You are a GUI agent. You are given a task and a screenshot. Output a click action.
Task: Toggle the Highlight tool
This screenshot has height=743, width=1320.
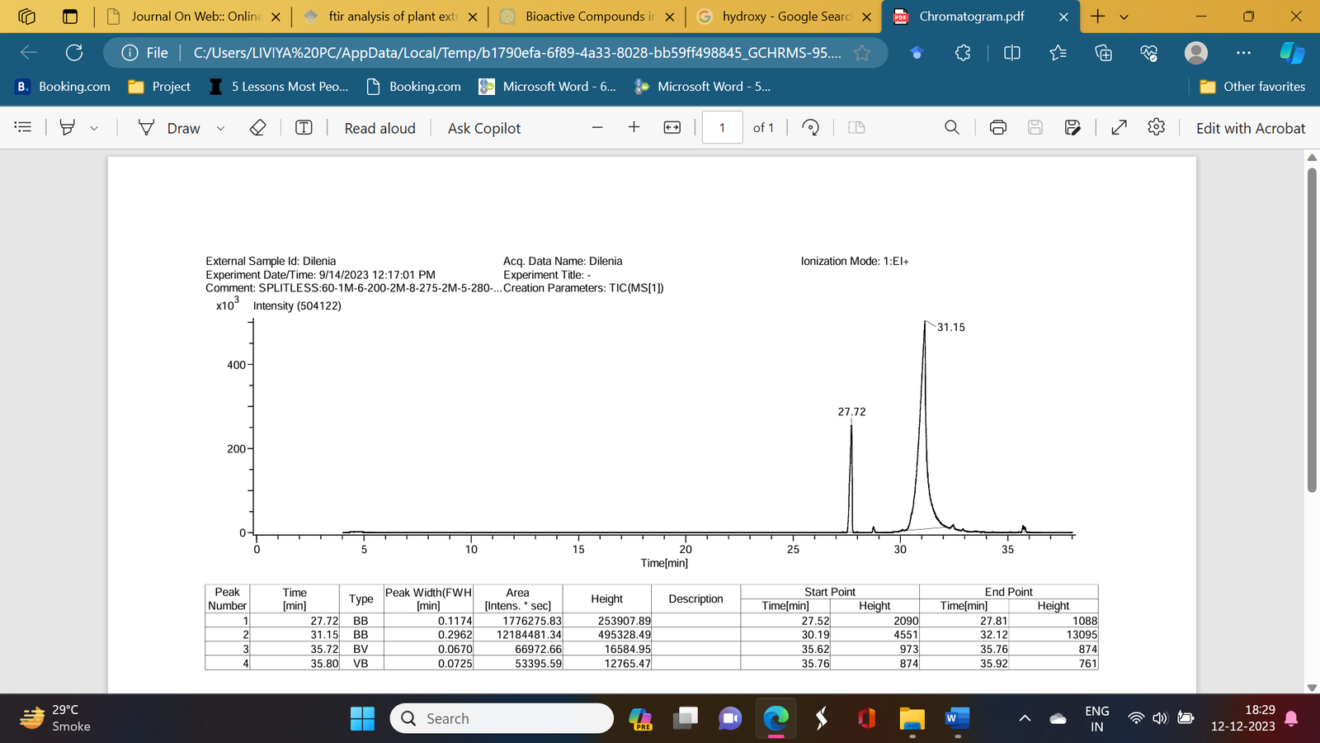coord(68,127)
